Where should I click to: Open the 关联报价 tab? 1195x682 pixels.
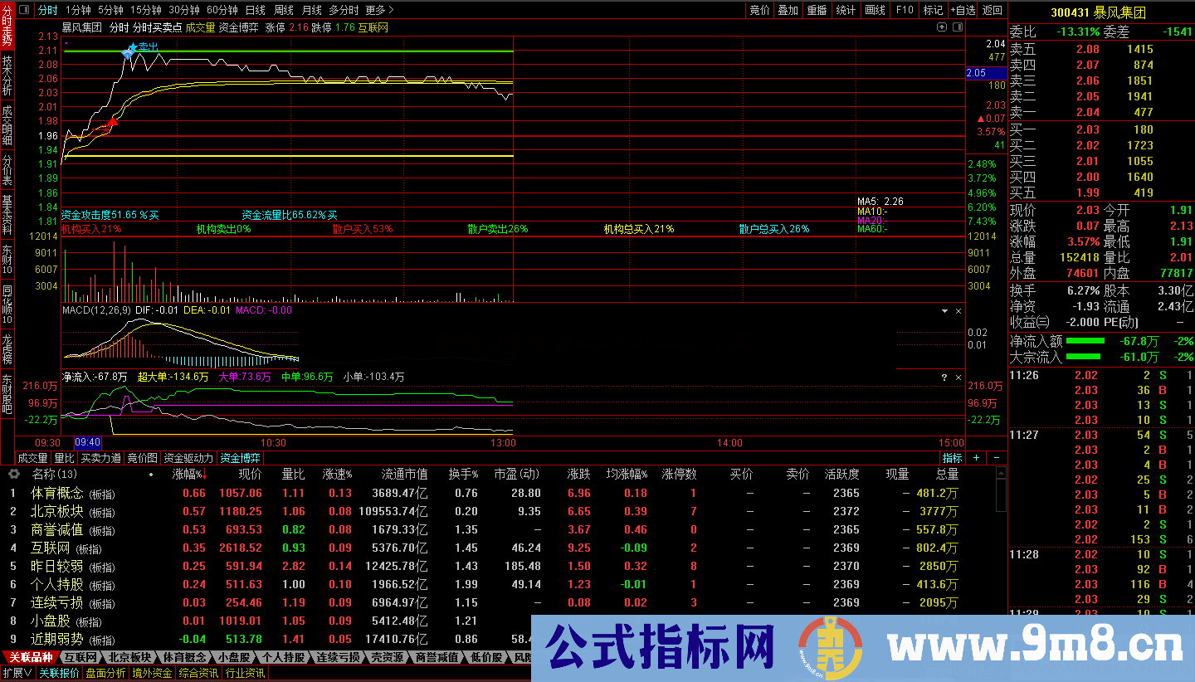pyautogui.click(x=59, y=673)
